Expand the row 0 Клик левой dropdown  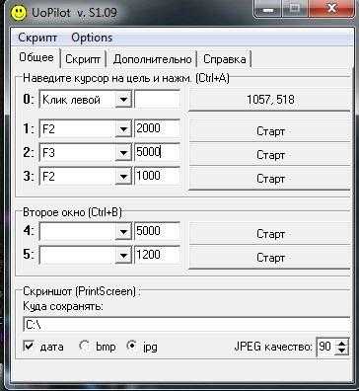123,100
